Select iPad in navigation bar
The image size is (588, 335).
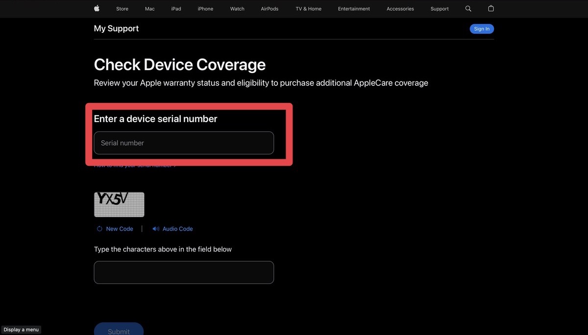tap(176, 9)
